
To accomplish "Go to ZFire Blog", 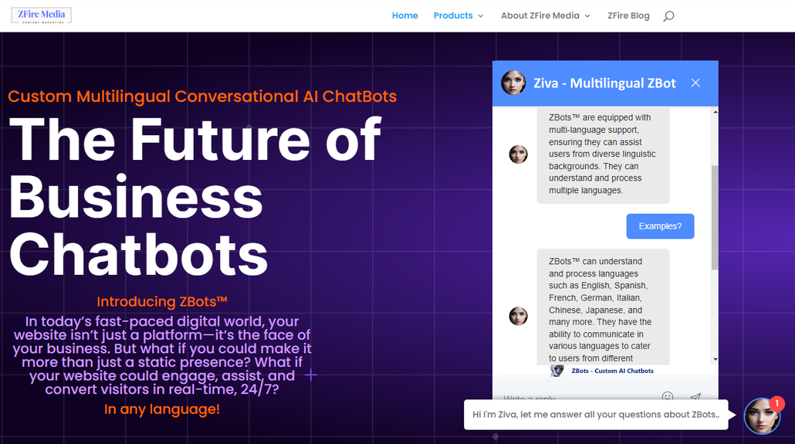I will 628,15.
